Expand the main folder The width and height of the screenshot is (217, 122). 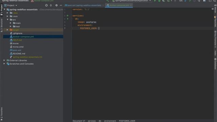(11, 23)
